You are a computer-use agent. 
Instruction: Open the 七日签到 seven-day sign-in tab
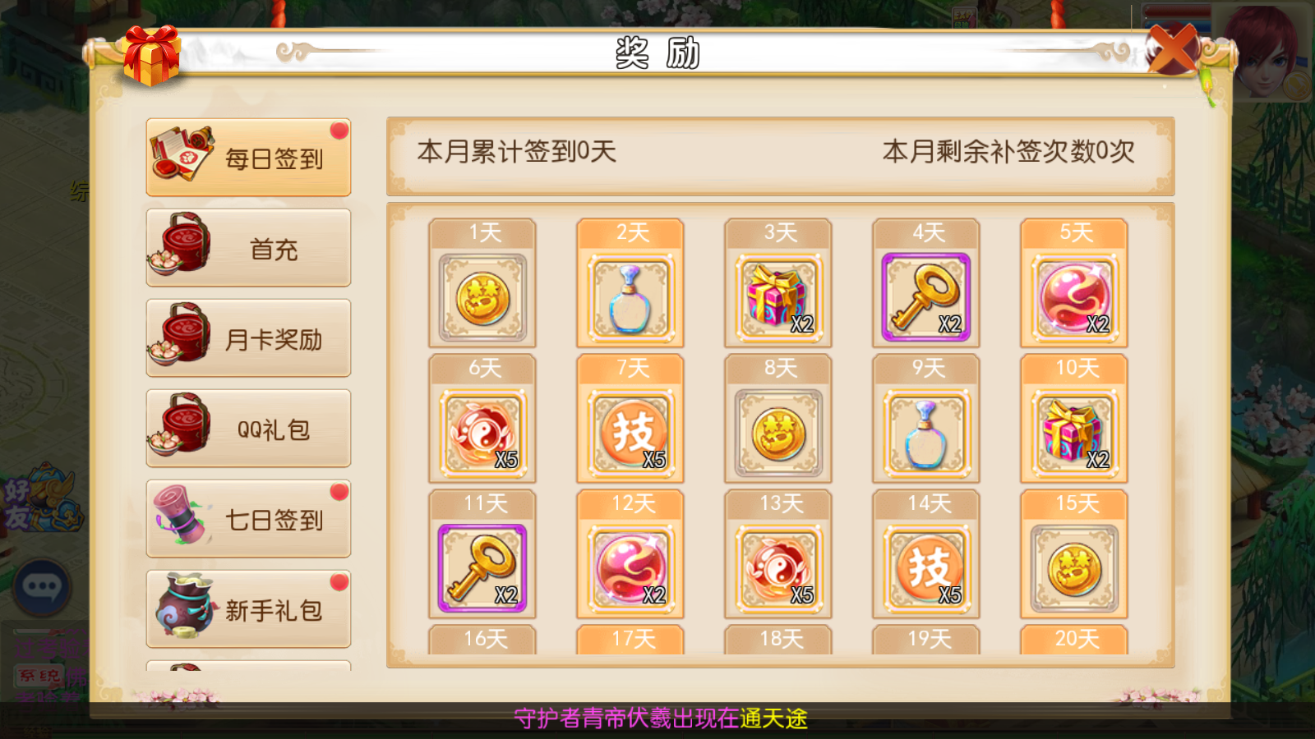pos(248,519)
